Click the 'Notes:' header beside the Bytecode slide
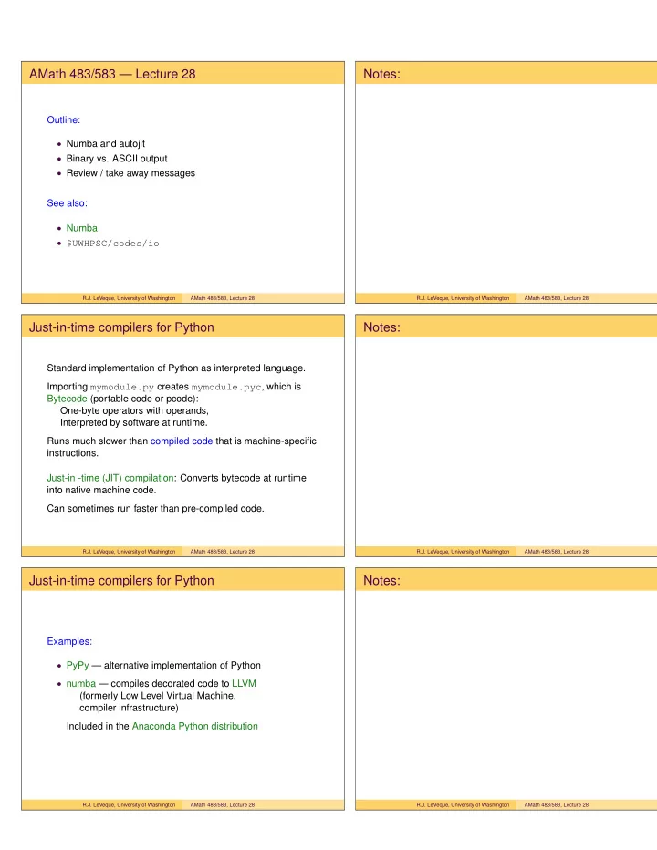 coord(381,327)
